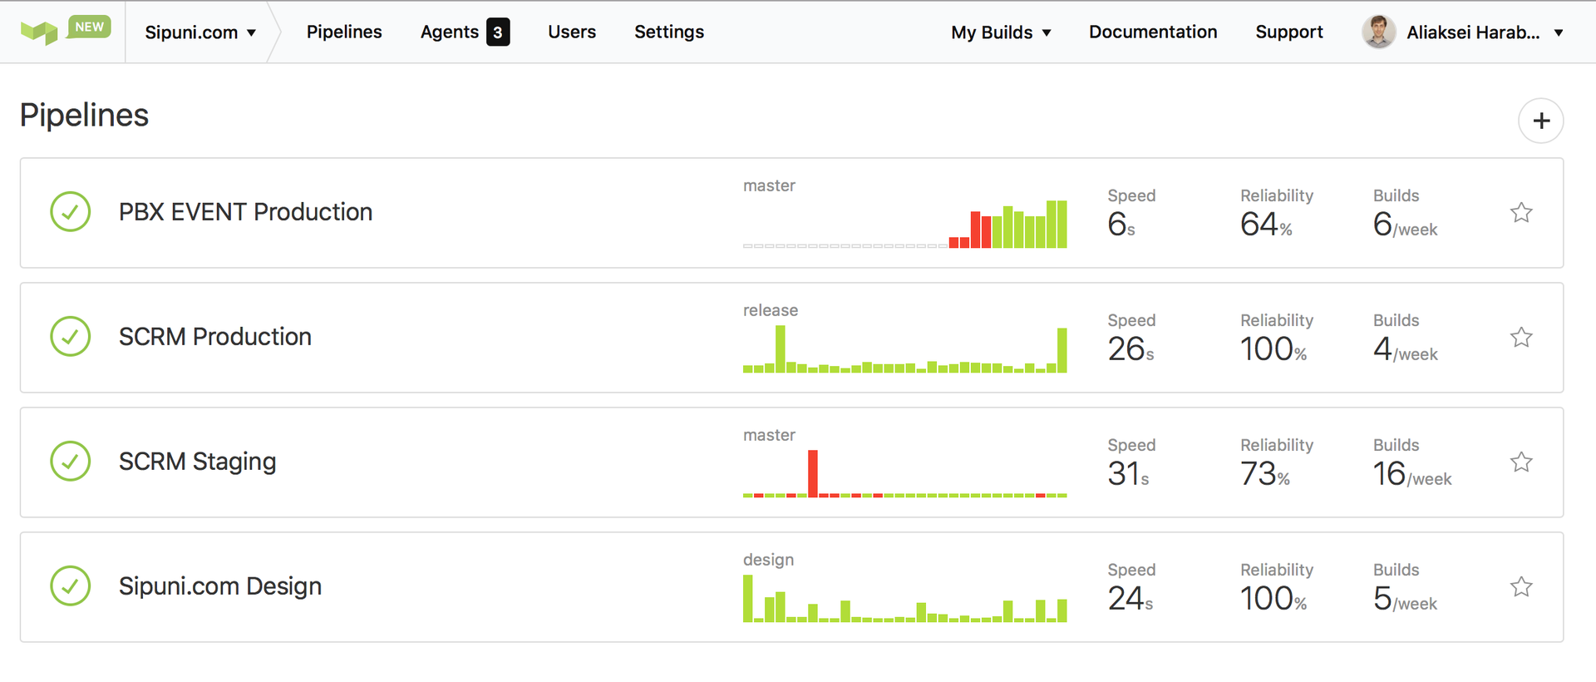
Task: Click the NEW badge beside the logo
Action: point(89,27)
